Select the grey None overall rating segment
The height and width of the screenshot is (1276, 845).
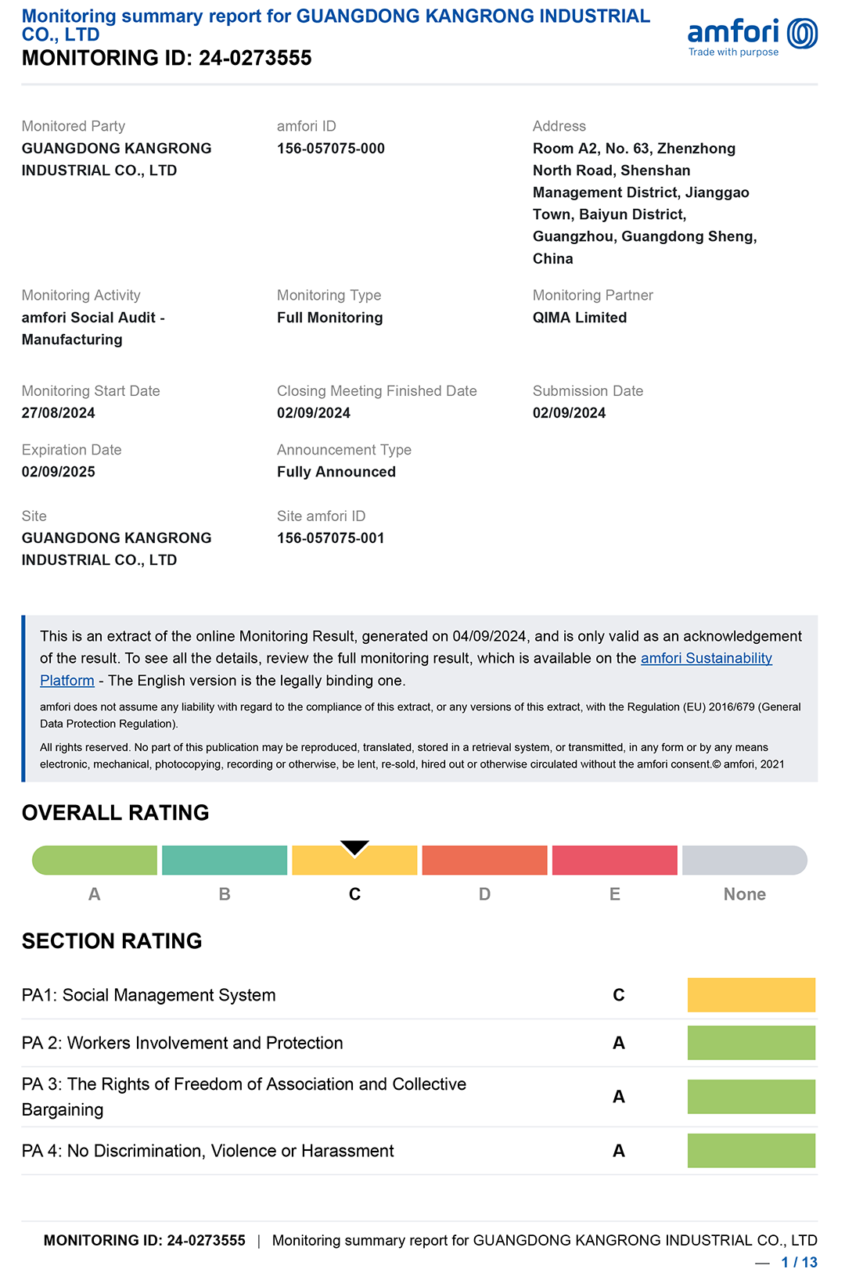[745, 860]
